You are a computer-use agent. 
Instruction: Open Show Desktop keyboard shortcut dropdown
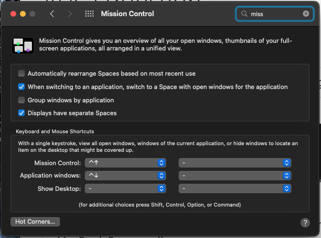(x=125, y=188)
